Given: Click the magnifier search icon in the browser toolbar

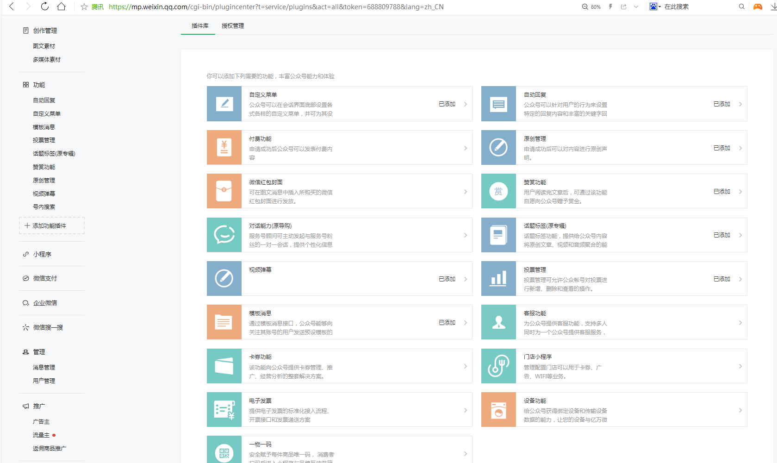Looking at the screenshot, I should tap(742, 7).
